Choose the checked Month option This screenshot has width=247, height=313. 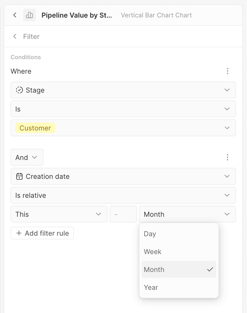tap(179, 270)
